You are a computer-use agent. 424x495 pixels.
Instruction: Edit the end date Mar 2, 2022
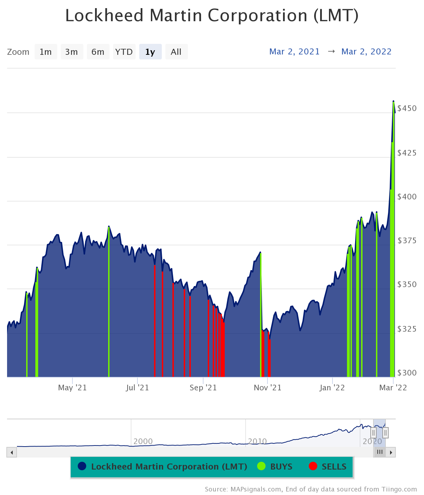366,52
